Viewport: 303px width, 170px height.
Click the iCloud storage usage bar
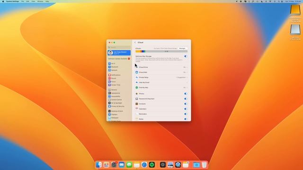(x=161, y=51)
